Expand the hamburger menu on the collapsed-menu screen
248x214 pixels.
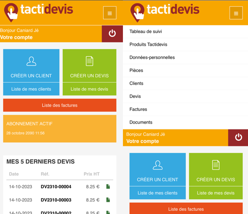click(x=110, y=13)
